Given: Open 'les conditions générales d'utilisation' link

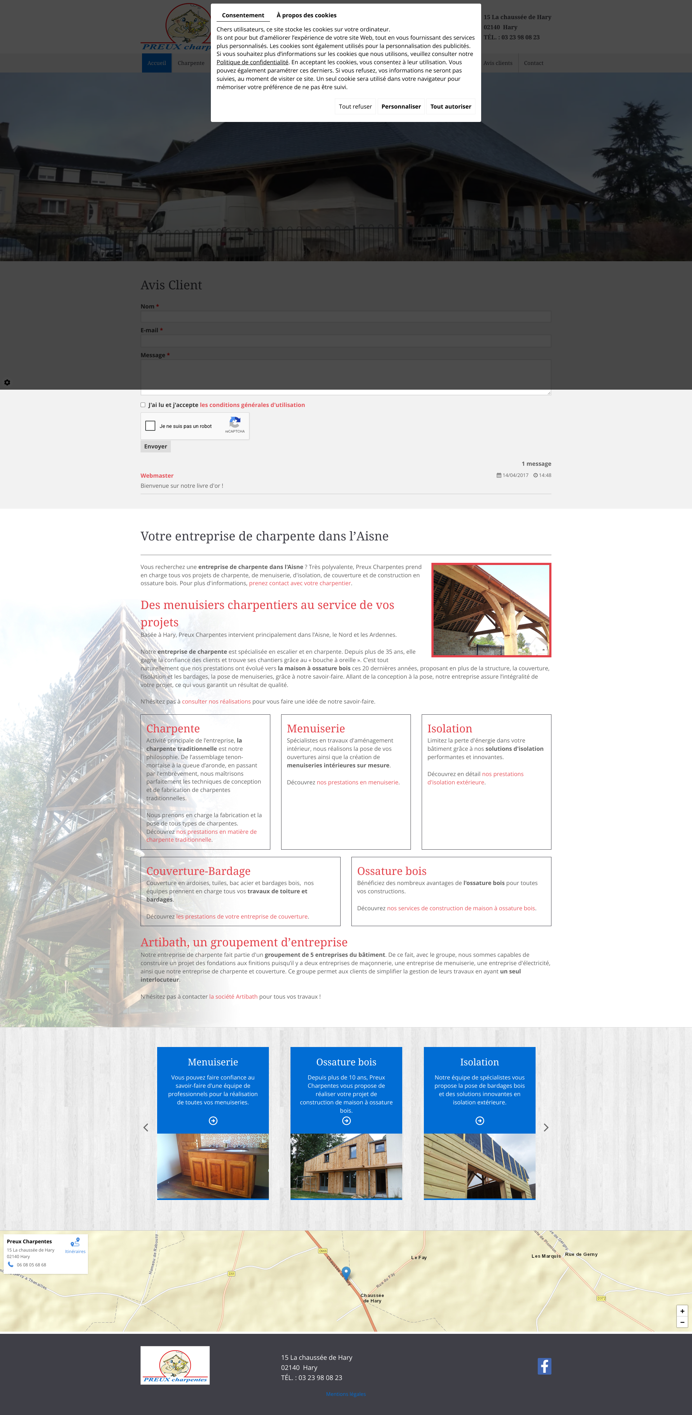Looking at the screenshot, I should point(252,405).
